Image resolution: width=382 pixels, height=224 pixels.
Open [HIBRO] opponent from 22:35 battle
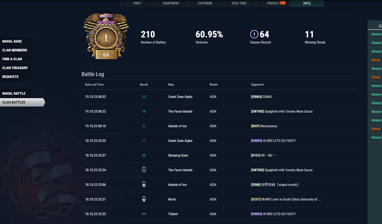273,214
